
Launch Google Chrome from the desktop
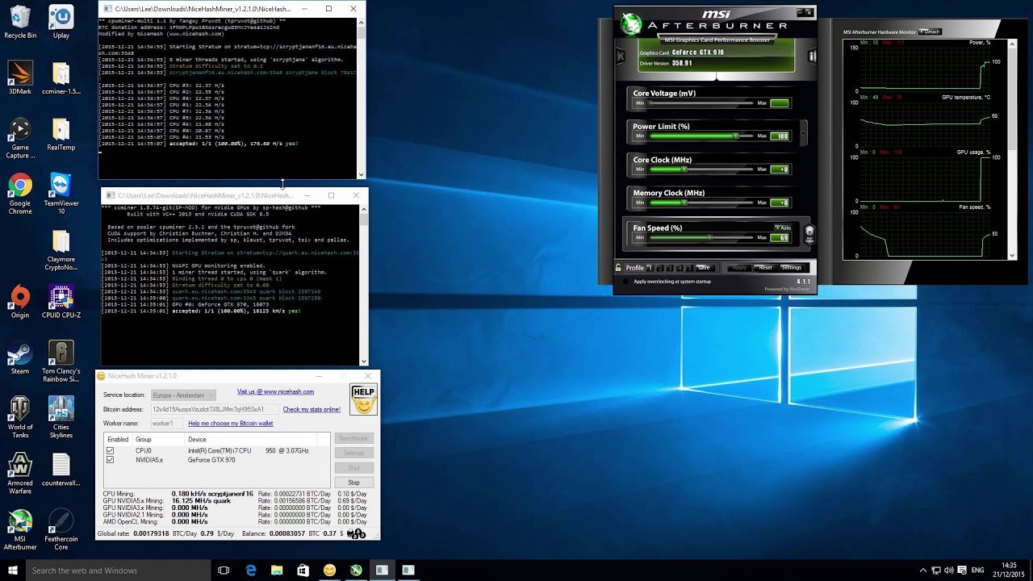pos(20,194)
